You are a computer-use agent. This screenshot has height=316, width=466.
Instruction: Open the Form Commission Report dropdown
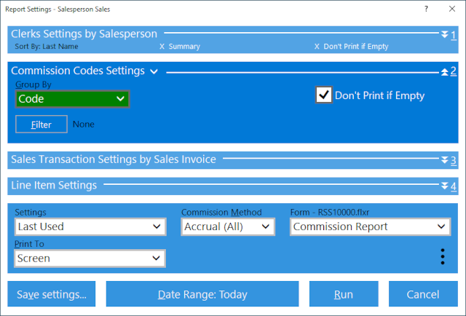pyautogui.click(x=369, y=226)
